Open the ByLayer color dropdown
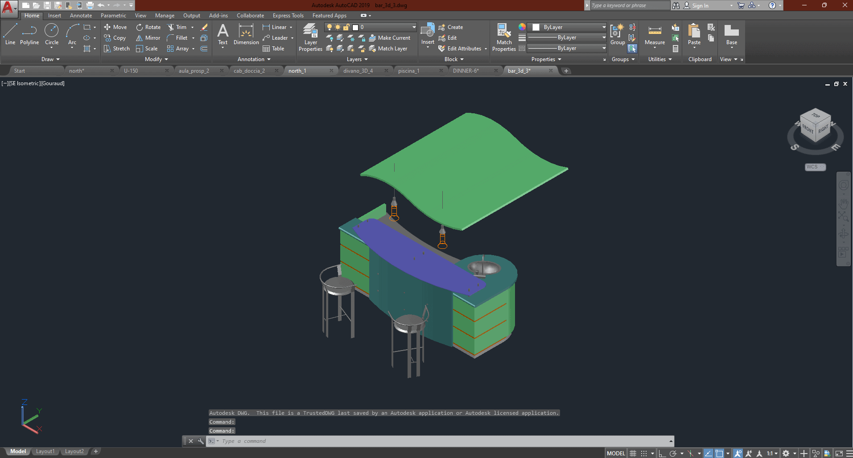 point(604,27)
